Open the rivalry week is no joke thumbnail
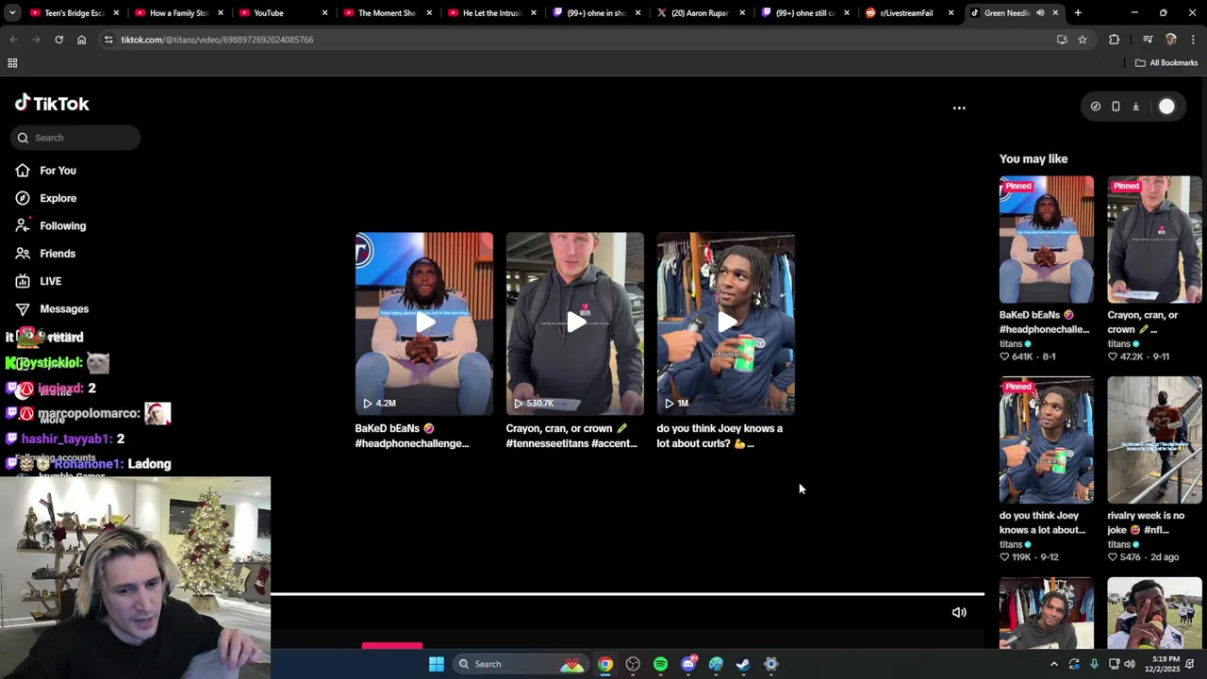1207x679 pixels. [1154, 440]
